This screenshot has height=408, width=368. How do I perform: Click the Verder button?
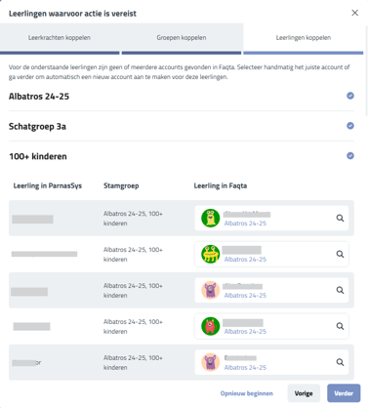coord(344,393)
